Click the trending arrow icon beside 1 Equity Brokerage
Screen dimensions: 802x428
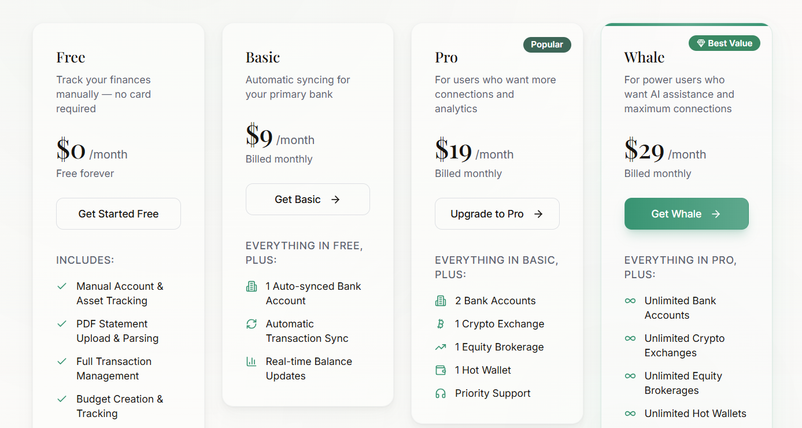point(441,347)
